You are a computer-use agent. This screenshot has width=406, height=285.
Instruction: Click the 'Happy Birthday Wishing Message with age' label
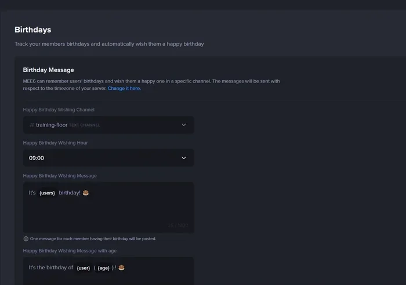click(70, 251)
